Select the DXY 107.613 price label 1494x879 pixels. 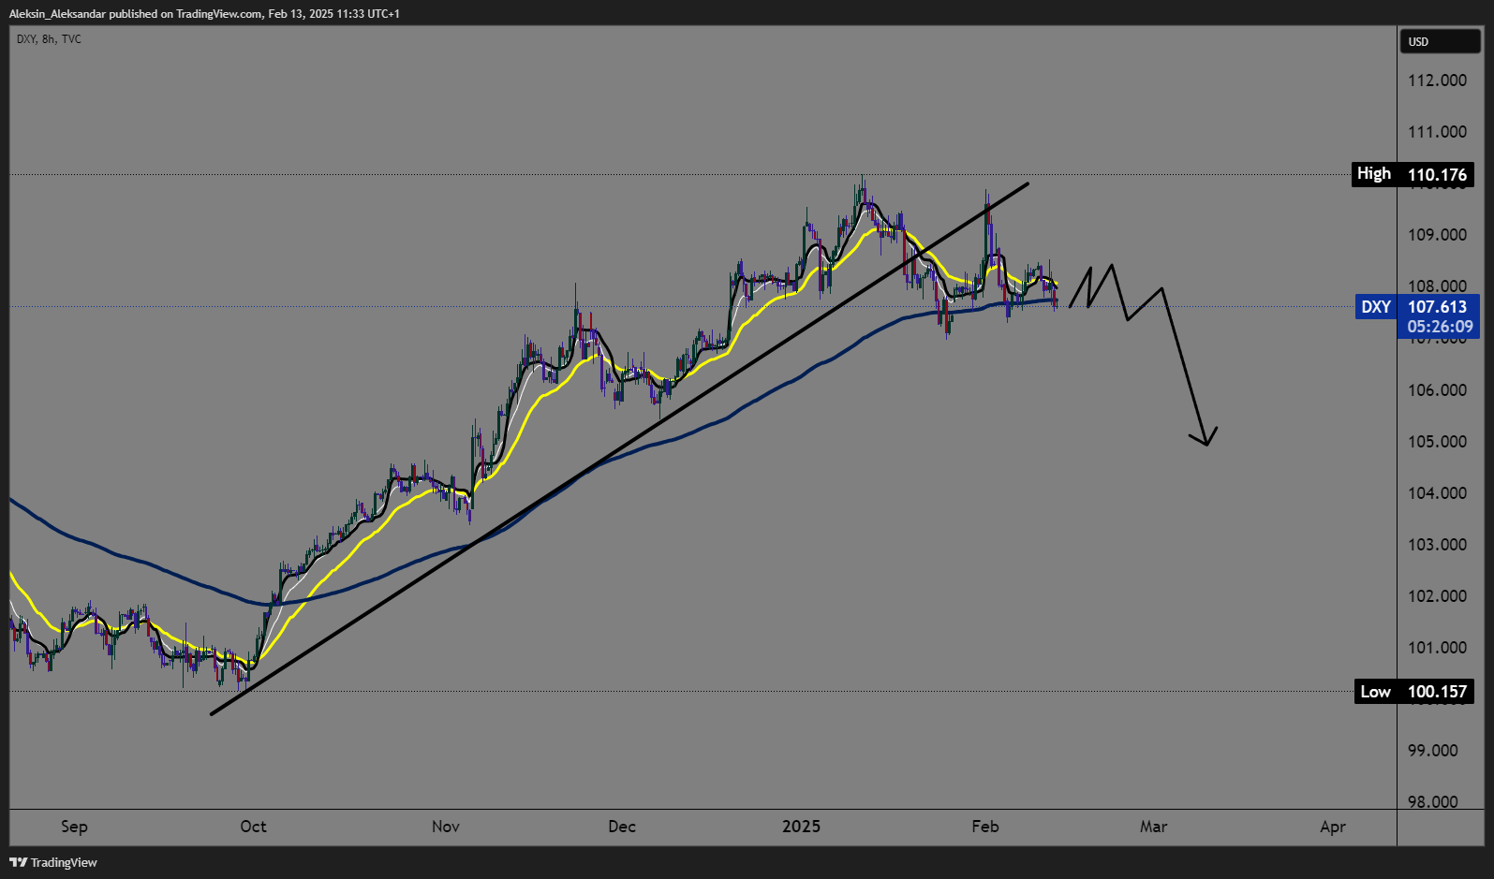tap(1417, 307)
